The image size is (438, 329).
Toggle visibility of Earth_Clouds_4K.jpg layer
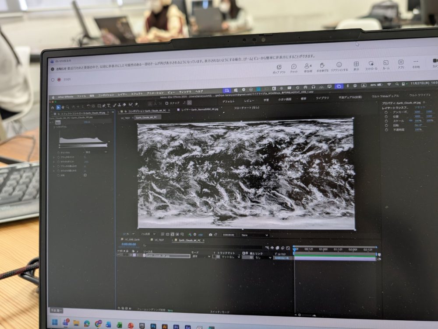[119, 256]
